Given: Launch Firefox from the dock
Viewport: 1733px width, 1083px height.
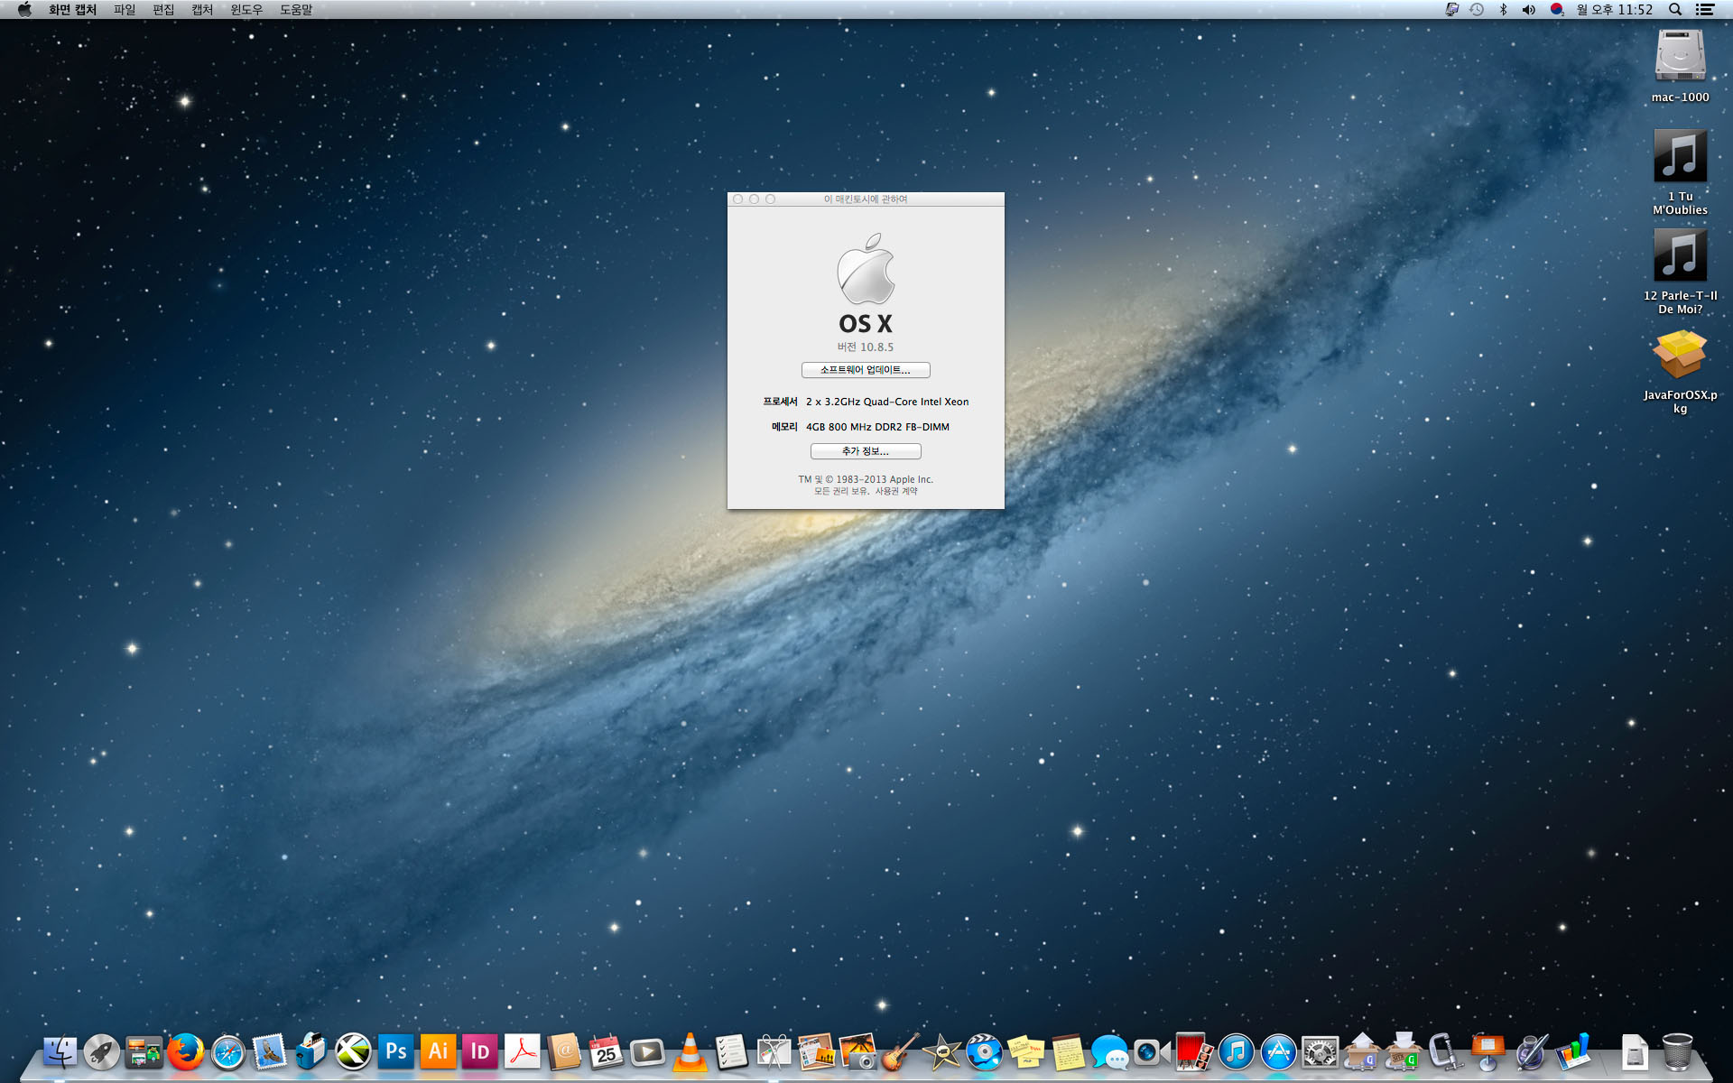Looking at the screenshot, I should [x=186, y=1052].
